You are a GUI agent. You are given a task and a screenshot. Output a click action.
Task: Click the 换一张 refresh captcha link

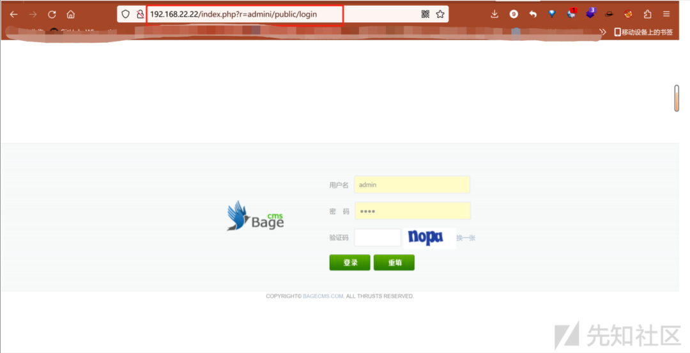466,238
